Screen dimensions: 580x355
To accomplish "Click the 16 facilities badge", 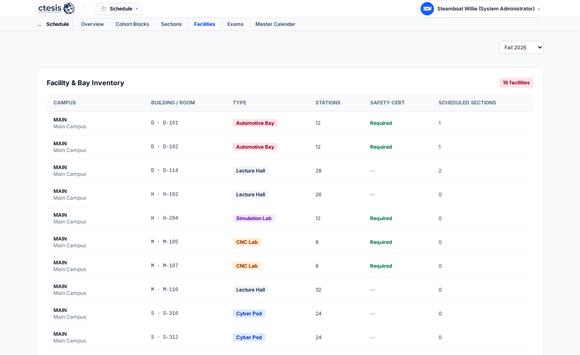I will pyautogui.click(x=516, y=83).
